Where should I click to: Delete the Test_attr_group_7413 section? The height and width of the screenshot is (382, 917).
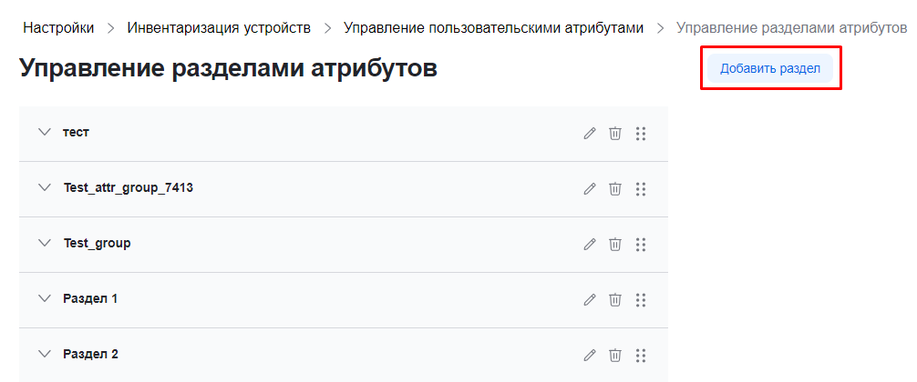[615, 189]
